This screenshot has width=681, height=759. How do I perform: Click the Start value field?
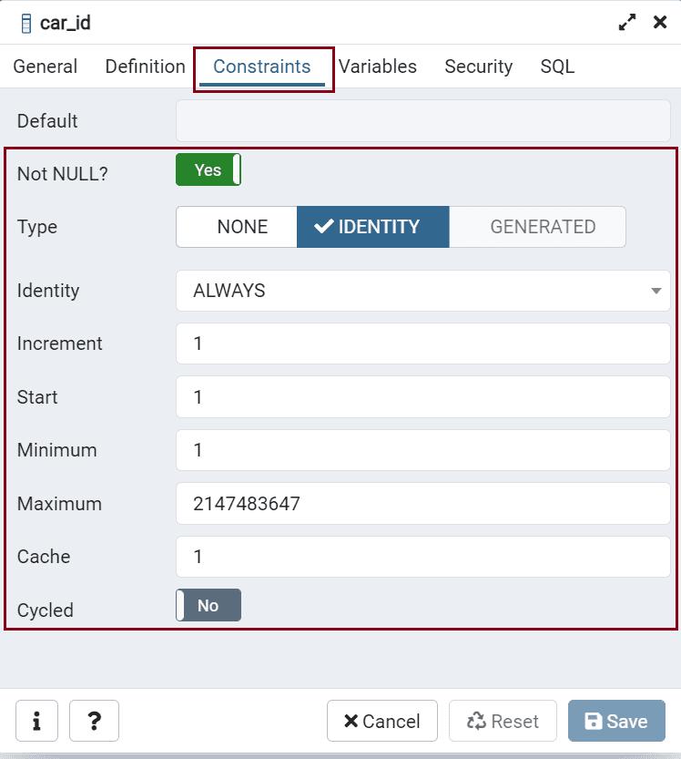(423, 397)
